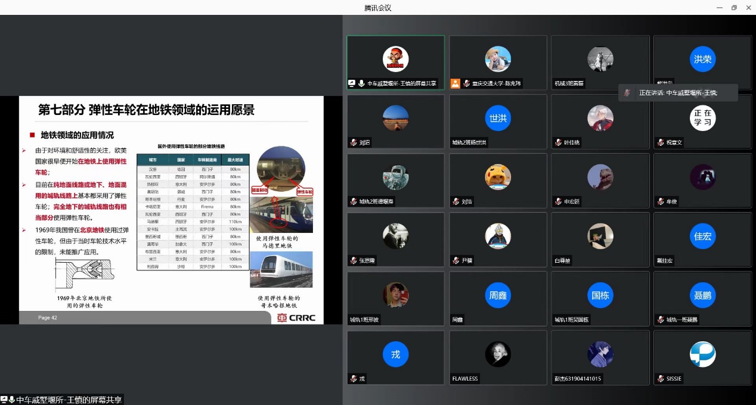Click the orange host icon beside 重庆交通大学-陈兆玮
Screen dimensions: 756x405
click(x=456, y=84)
